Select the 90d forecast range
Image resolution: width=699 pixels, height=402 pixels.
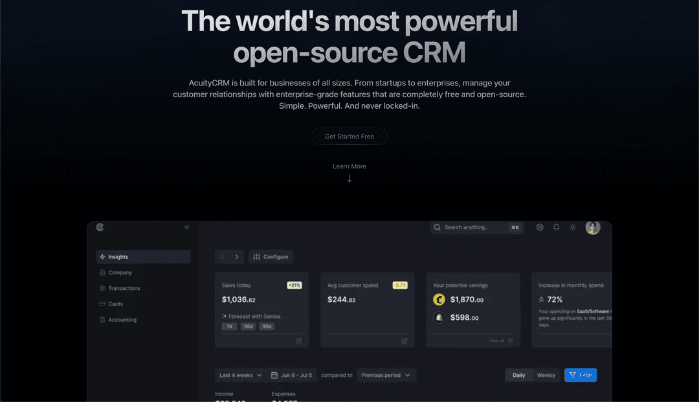pos(267,327)
